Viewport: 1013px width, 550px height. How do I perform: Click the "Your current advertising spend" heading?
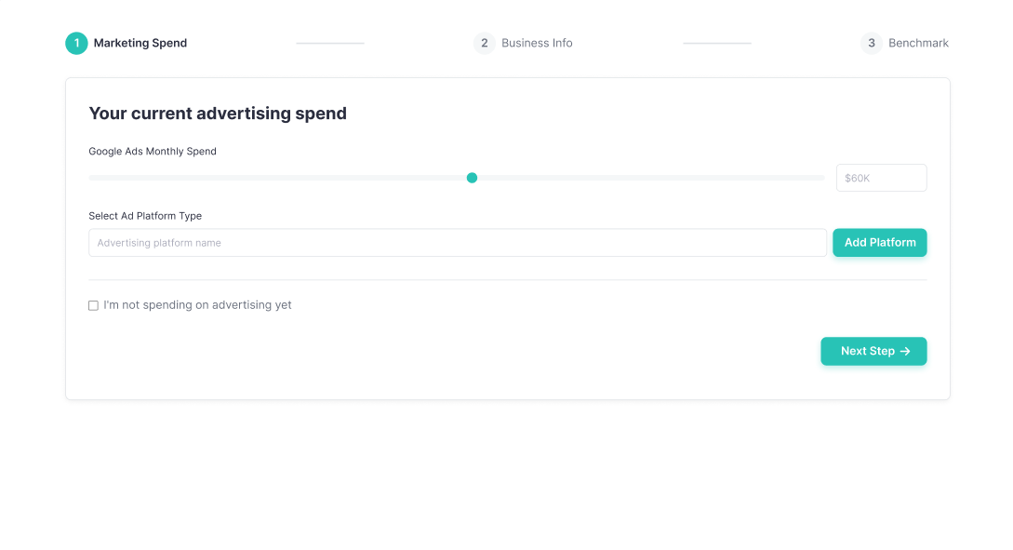217,113
